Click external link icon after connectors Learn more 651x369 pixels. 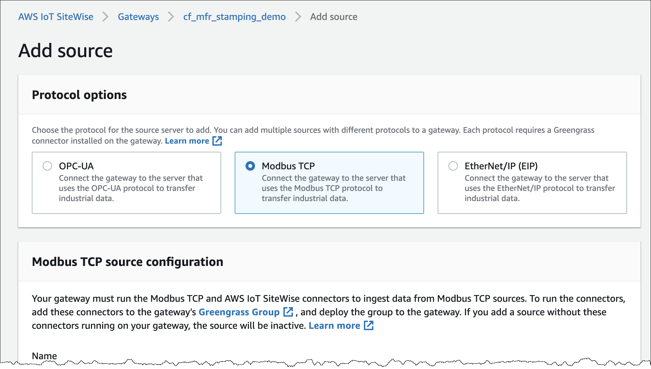click(x=369, y=325)
